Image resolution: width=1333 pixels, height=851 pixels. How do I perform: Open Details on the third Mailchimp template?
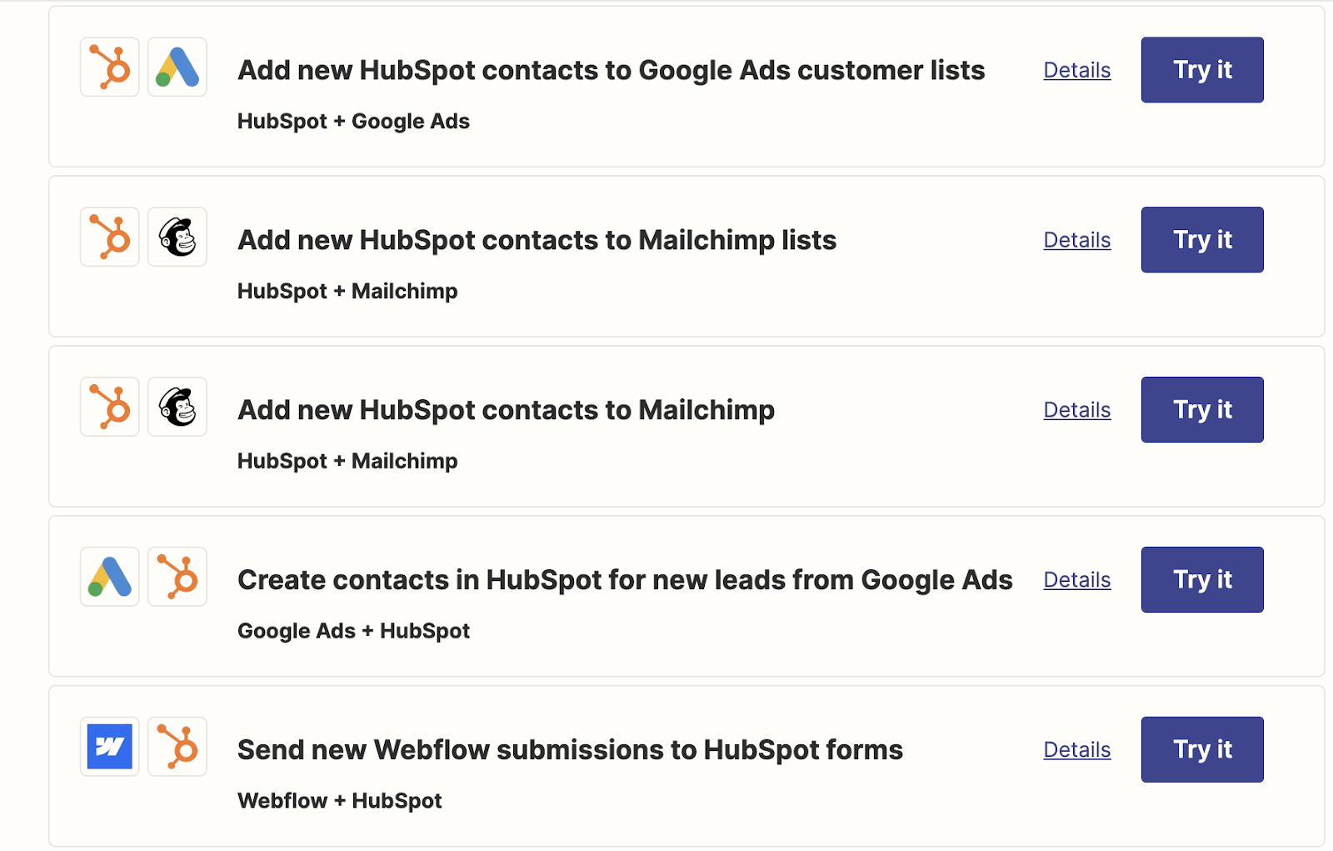click(1076, 409)
